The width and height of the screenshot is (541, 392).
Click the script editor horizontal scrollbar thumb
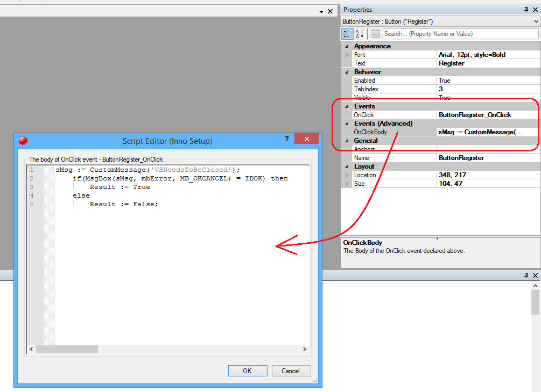[x=67, y=349]
